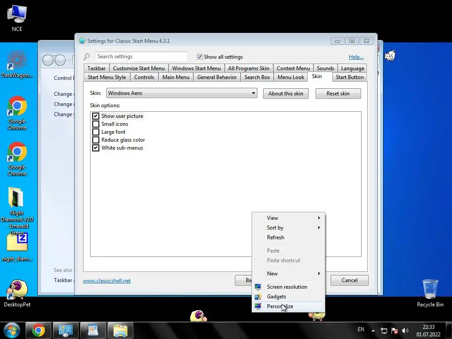This screenshot has width=452, height=339.
Task: Open the Start Button tab
Action: point(350,77)
